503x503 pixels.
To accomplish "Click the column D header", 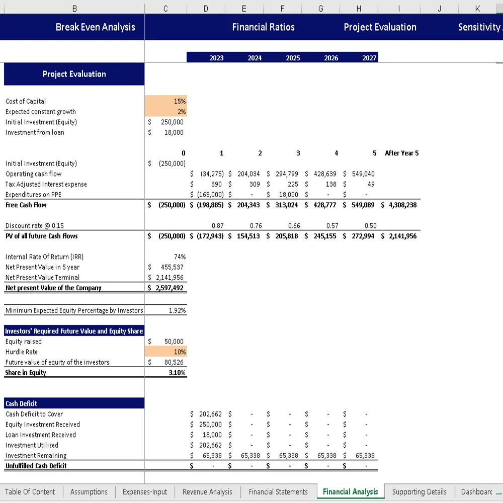I will tap(206, 8).
